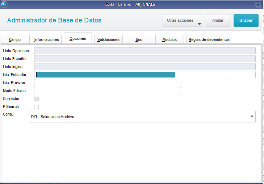Focus the Inic. Estandar input field

[145, 75]
